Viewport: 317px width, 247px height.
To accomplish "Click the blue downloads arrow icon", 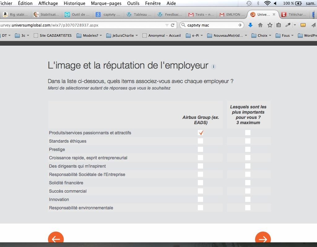I will (250, 25).
